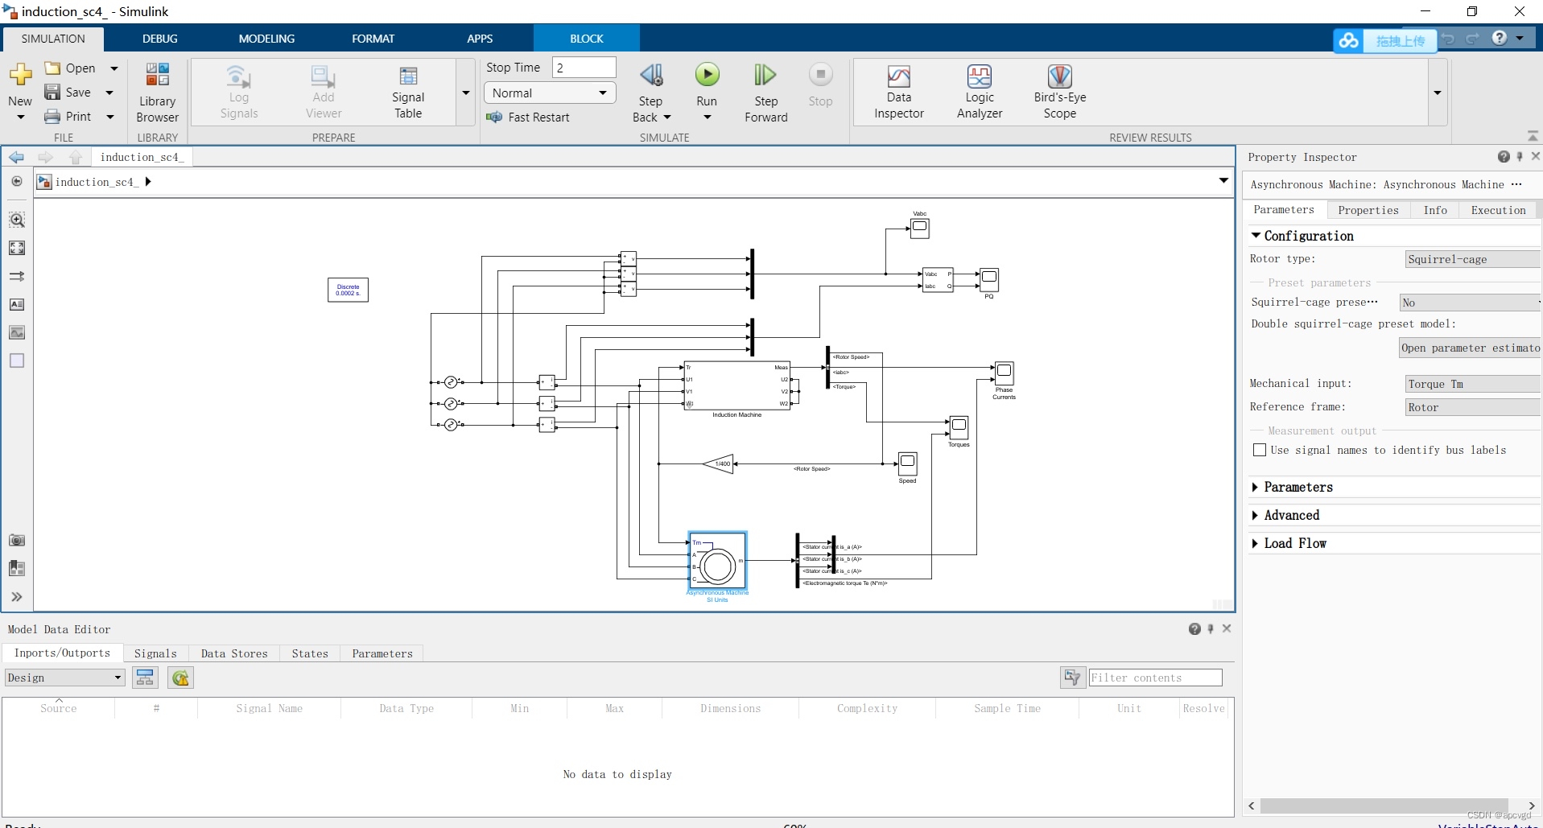1543x828 pixels.
Task: Open the Signals tab in Model Data Editor
Action: click(x=155, y=653)
